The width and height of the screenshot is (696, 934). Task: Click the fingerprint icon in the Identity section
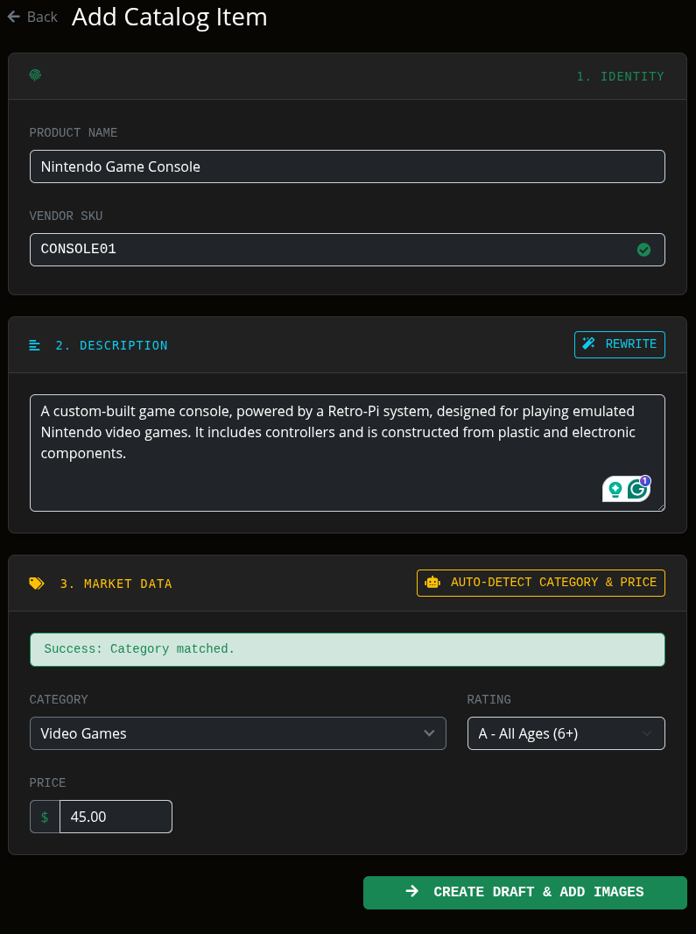[35, 75]
